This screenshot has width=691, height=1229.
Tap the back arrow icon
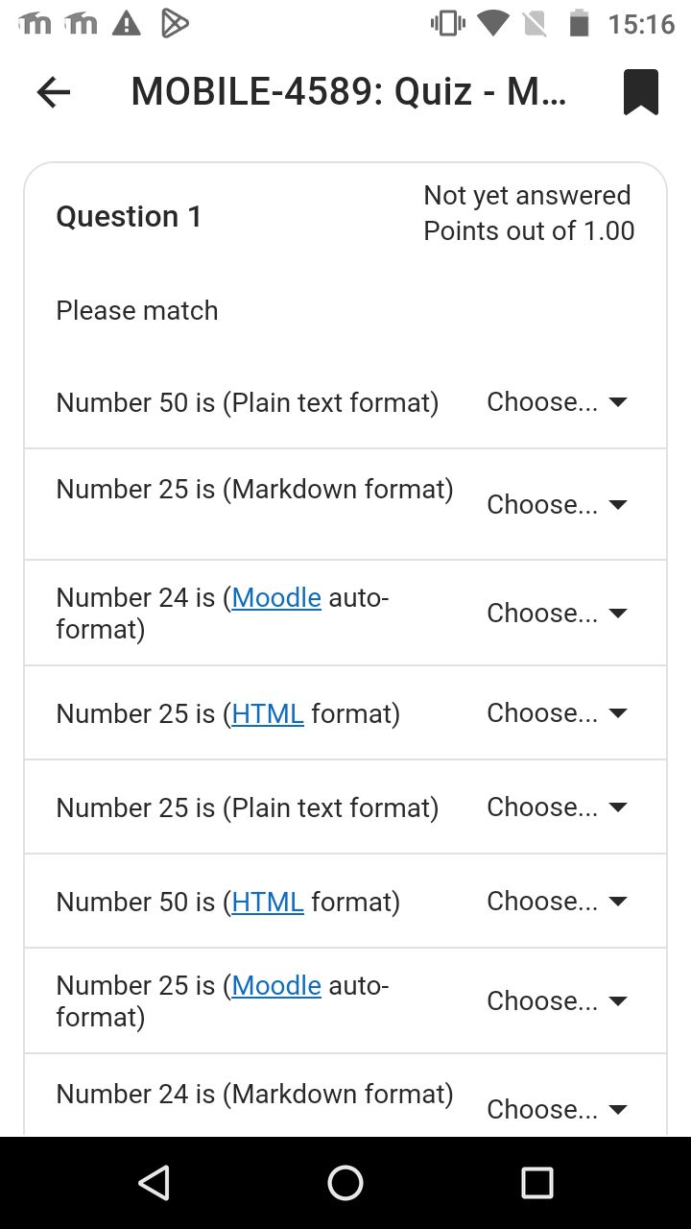54,92
